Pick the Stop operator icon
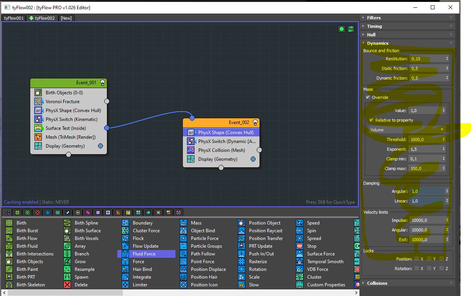 299,246
